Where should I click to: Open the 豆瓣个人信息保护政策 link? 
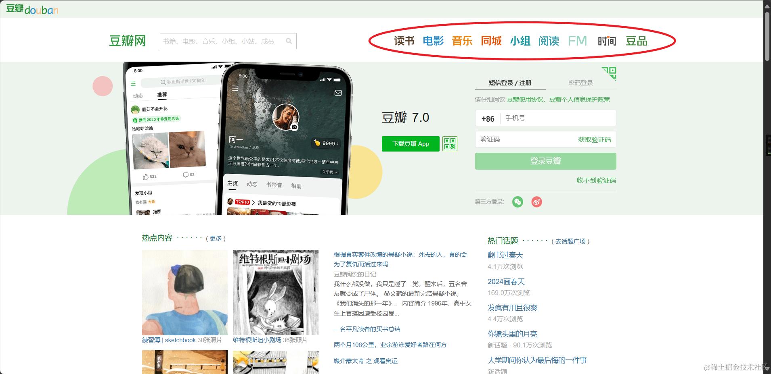[580, 99]
